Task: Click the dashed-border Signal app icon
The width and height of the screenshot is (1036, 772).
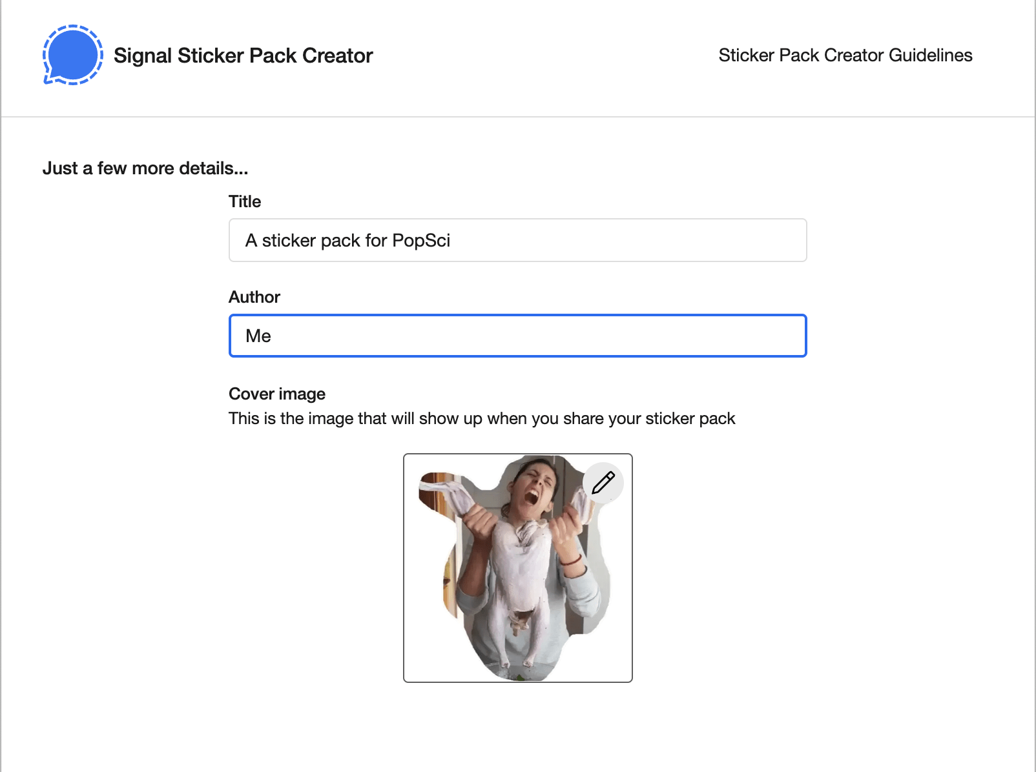Action: 72,55
